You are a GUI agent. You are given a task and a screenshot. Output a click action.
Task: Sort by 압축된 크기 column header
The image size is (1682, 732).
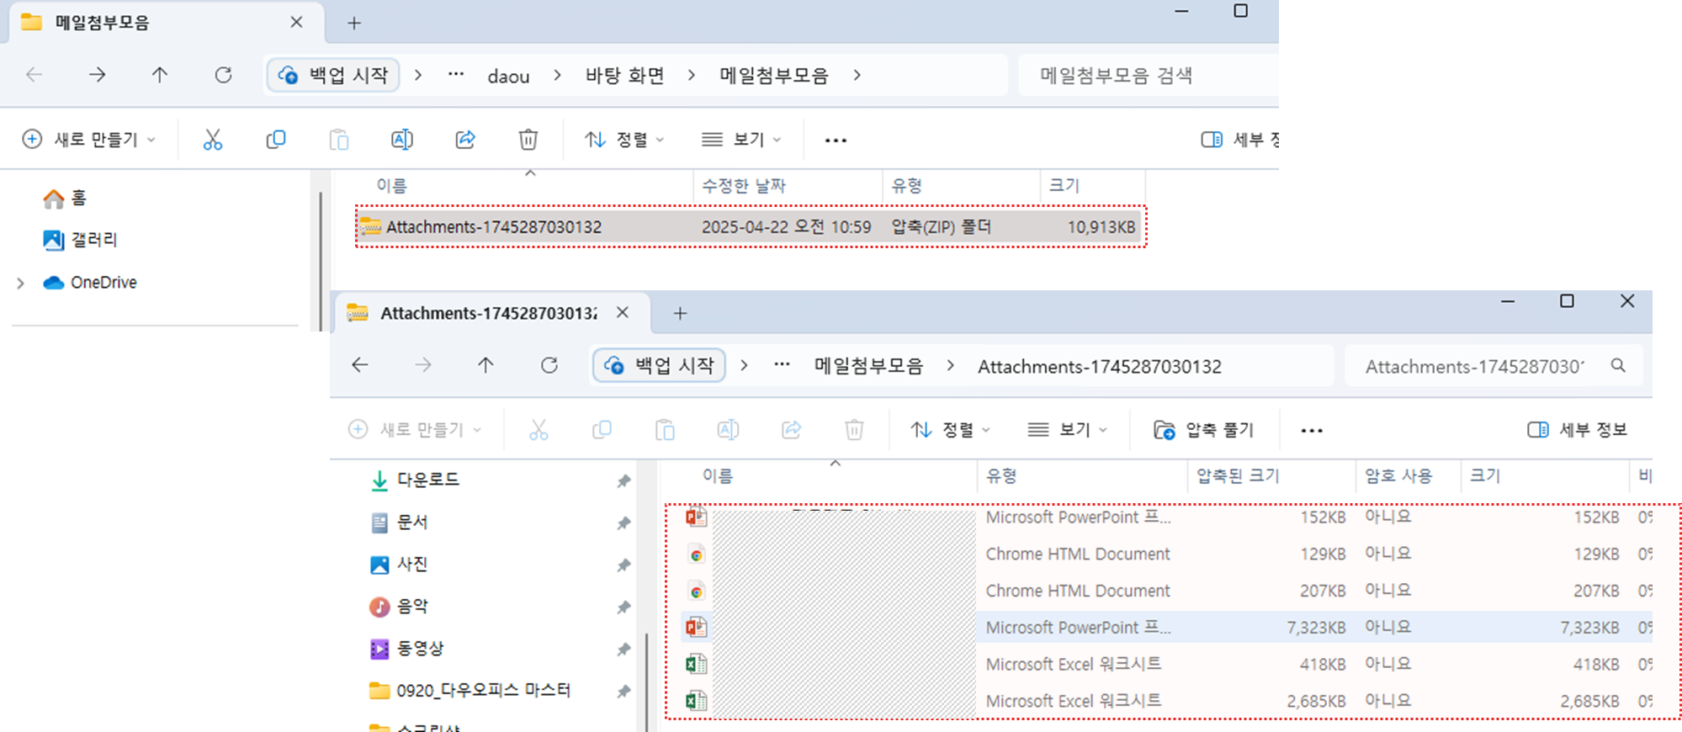click(1238, 476)
